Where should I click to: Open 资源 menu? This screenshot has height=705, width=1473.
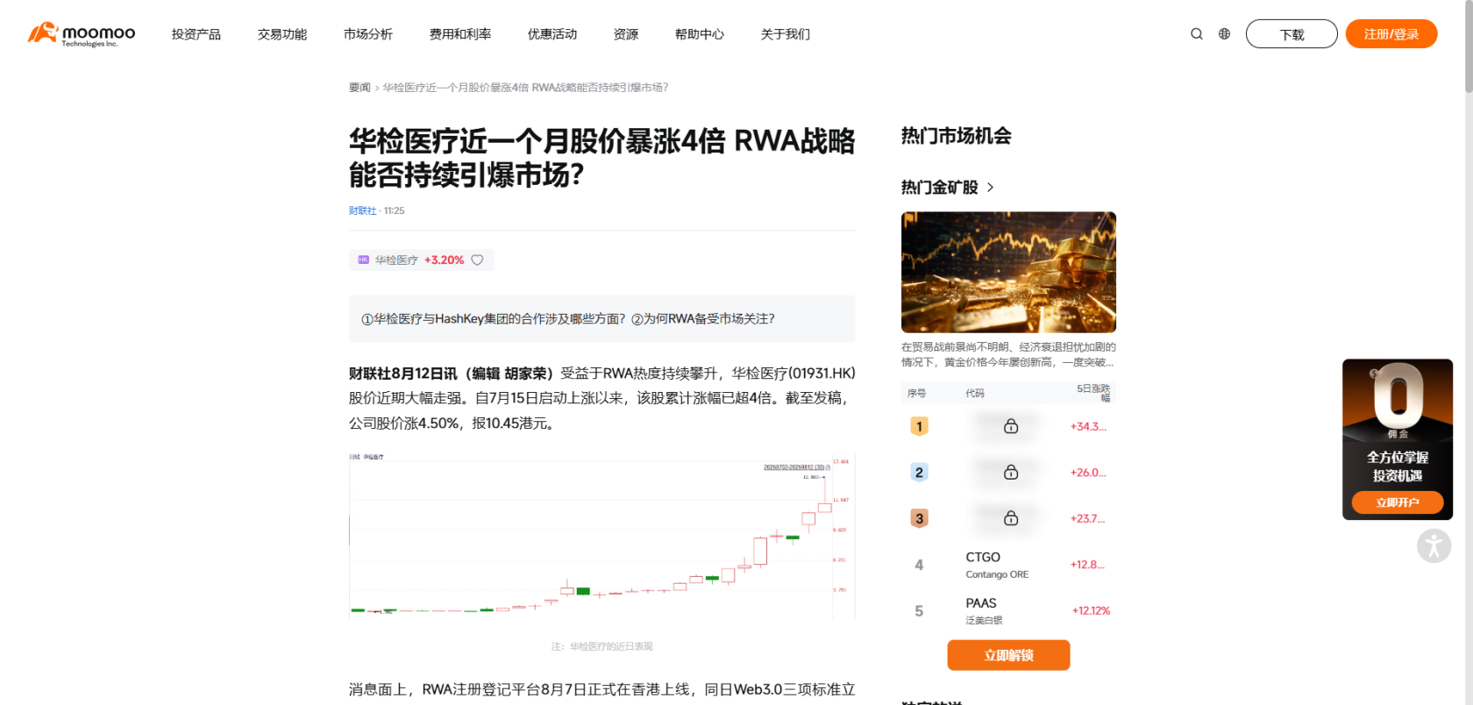click(x=626, y=34)
